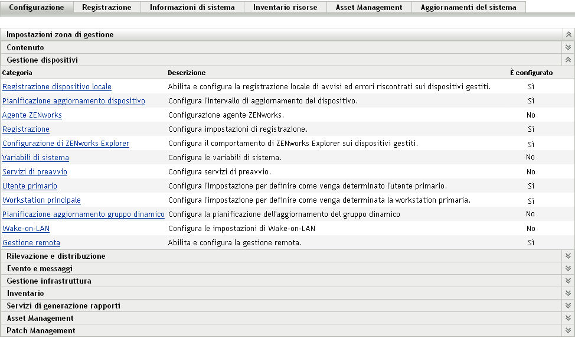
Task: Expand the Asset Management section chevron
Action: click(569, 318)
